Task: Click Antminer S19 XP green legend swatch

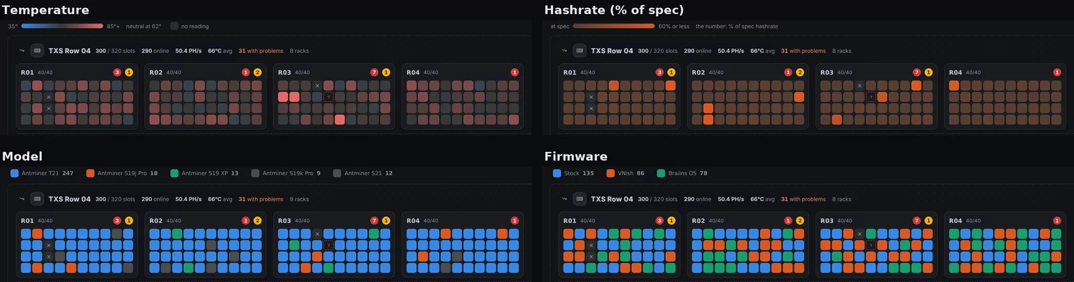Action: click(174, 173)
